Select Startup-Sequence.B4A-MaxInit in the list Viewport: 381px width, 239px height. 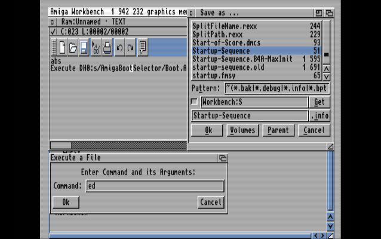point(256,59)
